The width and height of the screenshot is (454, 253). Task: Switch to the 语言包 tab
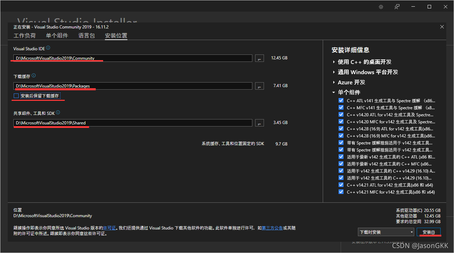pyautogui.click(x=87, y=35)
